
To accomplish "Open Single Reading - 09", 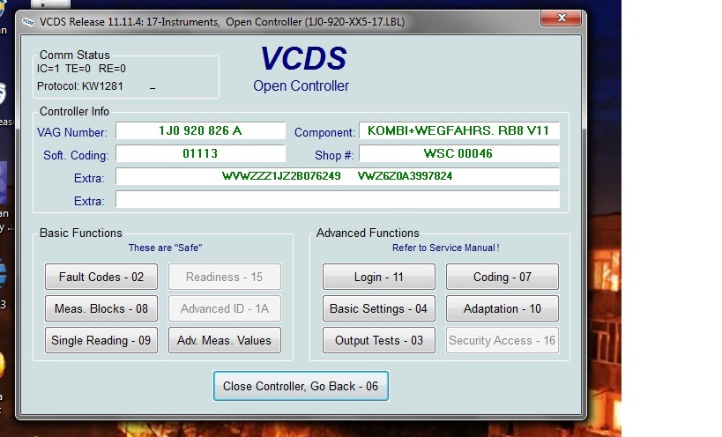I will pyautogui.click(x=101, y=340).
